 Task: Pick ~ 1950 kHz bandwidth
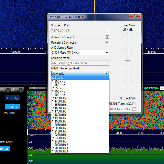pos(80,121)
